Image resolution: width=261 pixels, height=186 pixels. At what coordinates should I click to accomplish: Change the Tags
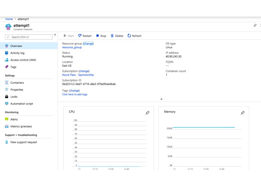click(74, 91)
